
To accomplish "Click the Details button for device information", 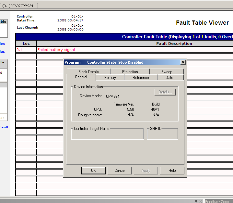I will pos(165,92).
